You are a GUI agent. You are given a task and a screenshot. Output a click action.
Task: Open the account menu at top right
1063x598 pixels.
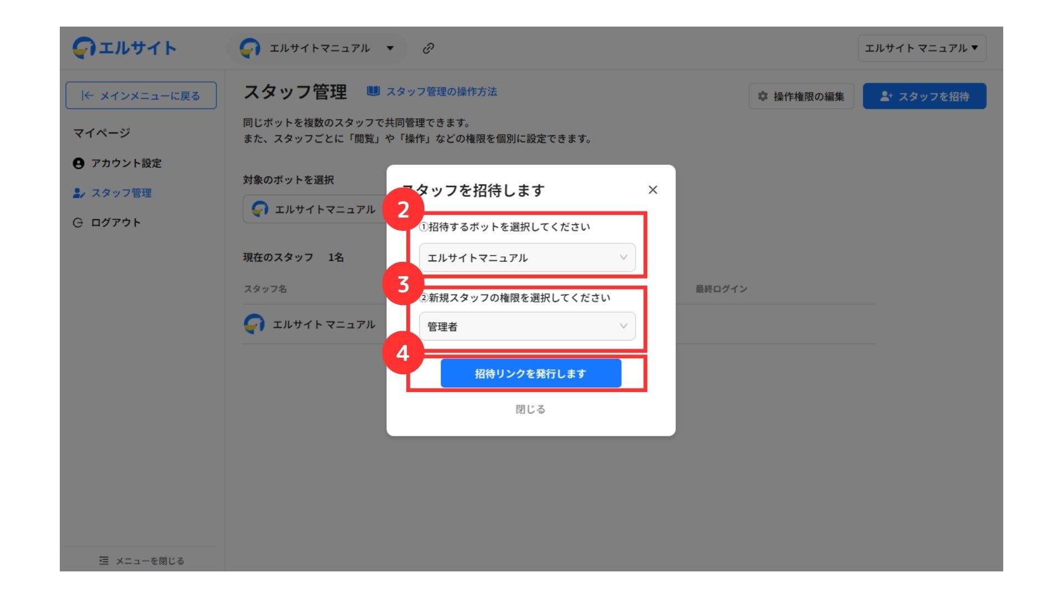(921, 48)
